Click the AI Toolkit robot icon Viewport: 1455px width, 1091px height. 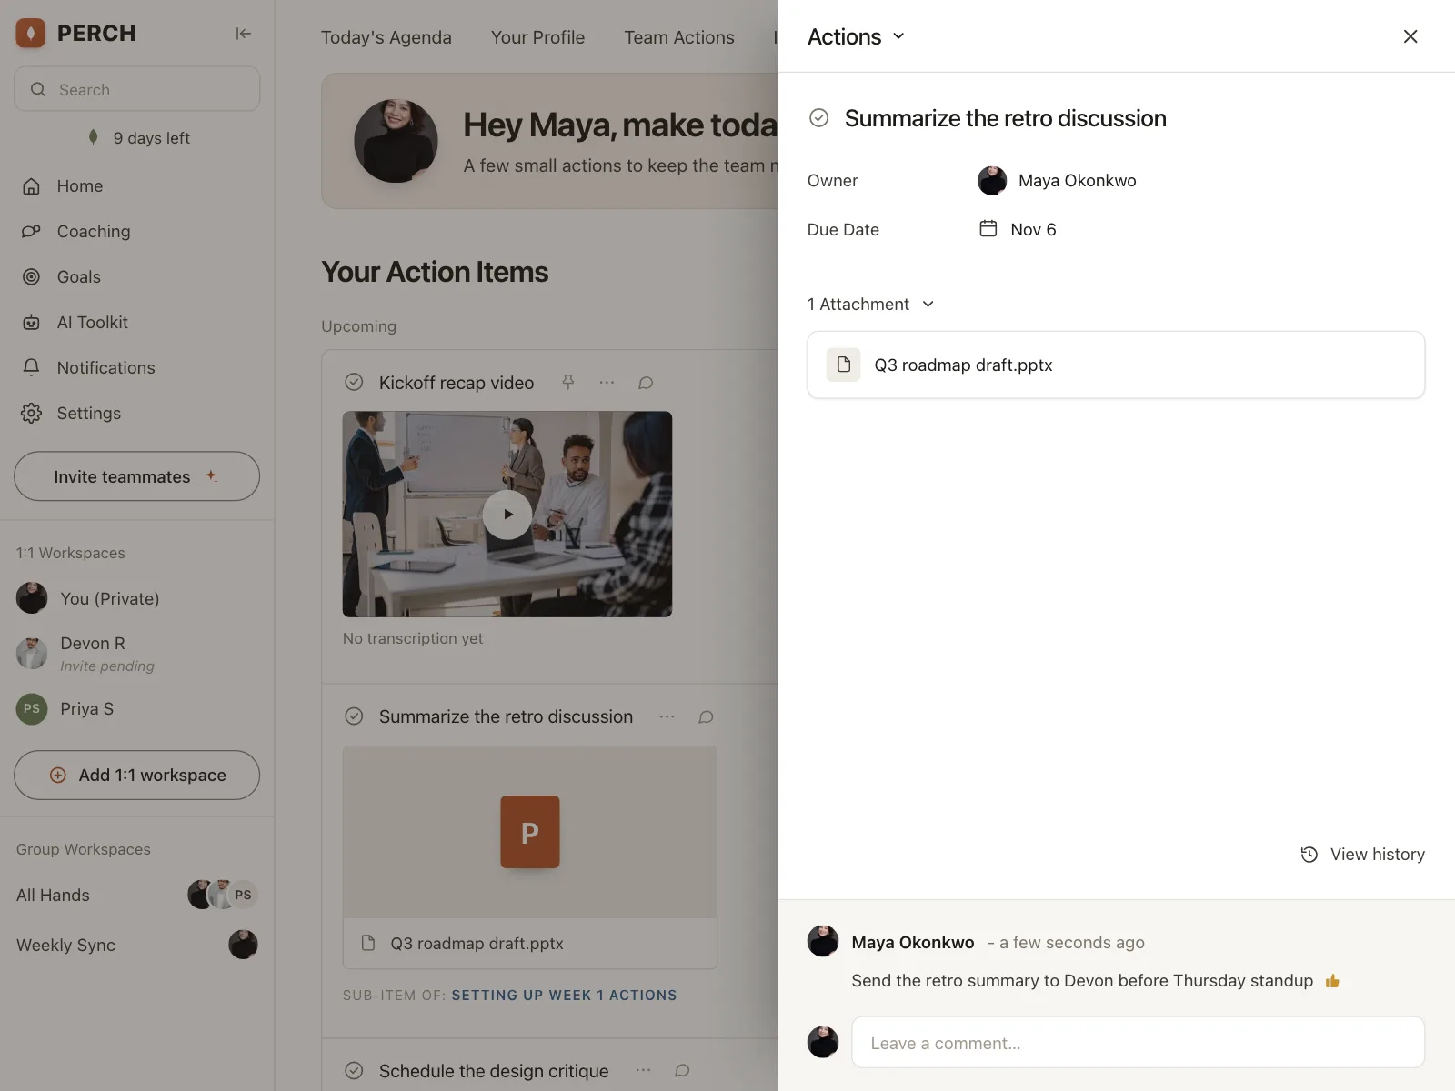pyautogui.click(x=31, y=322)
